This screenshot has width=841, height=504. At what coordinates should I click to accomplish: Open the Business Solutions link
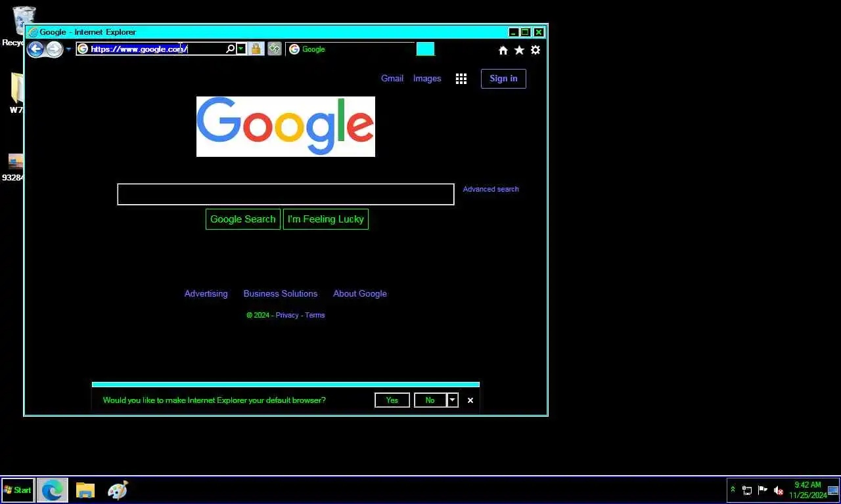(281, 293)
